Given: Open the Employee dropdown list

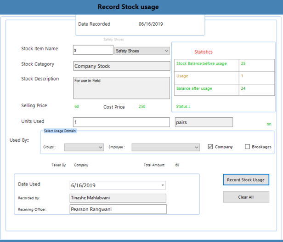Looking at the screenshot, I should coord(166,147).
